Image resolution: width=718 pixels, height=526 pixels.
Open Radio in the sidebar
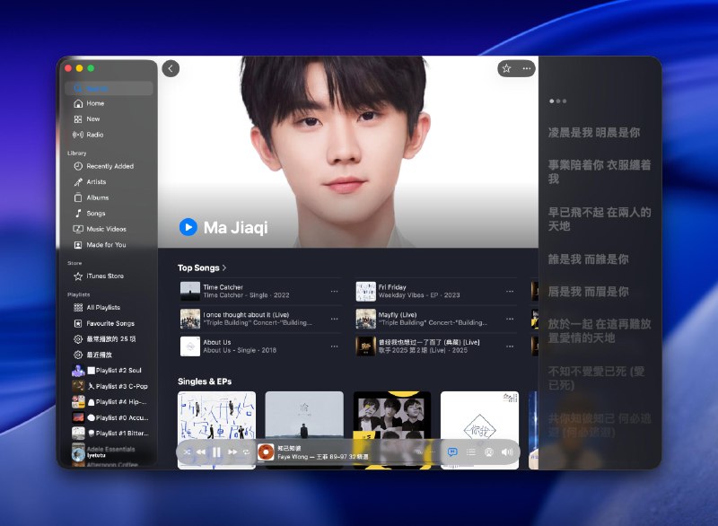point(94,135)
